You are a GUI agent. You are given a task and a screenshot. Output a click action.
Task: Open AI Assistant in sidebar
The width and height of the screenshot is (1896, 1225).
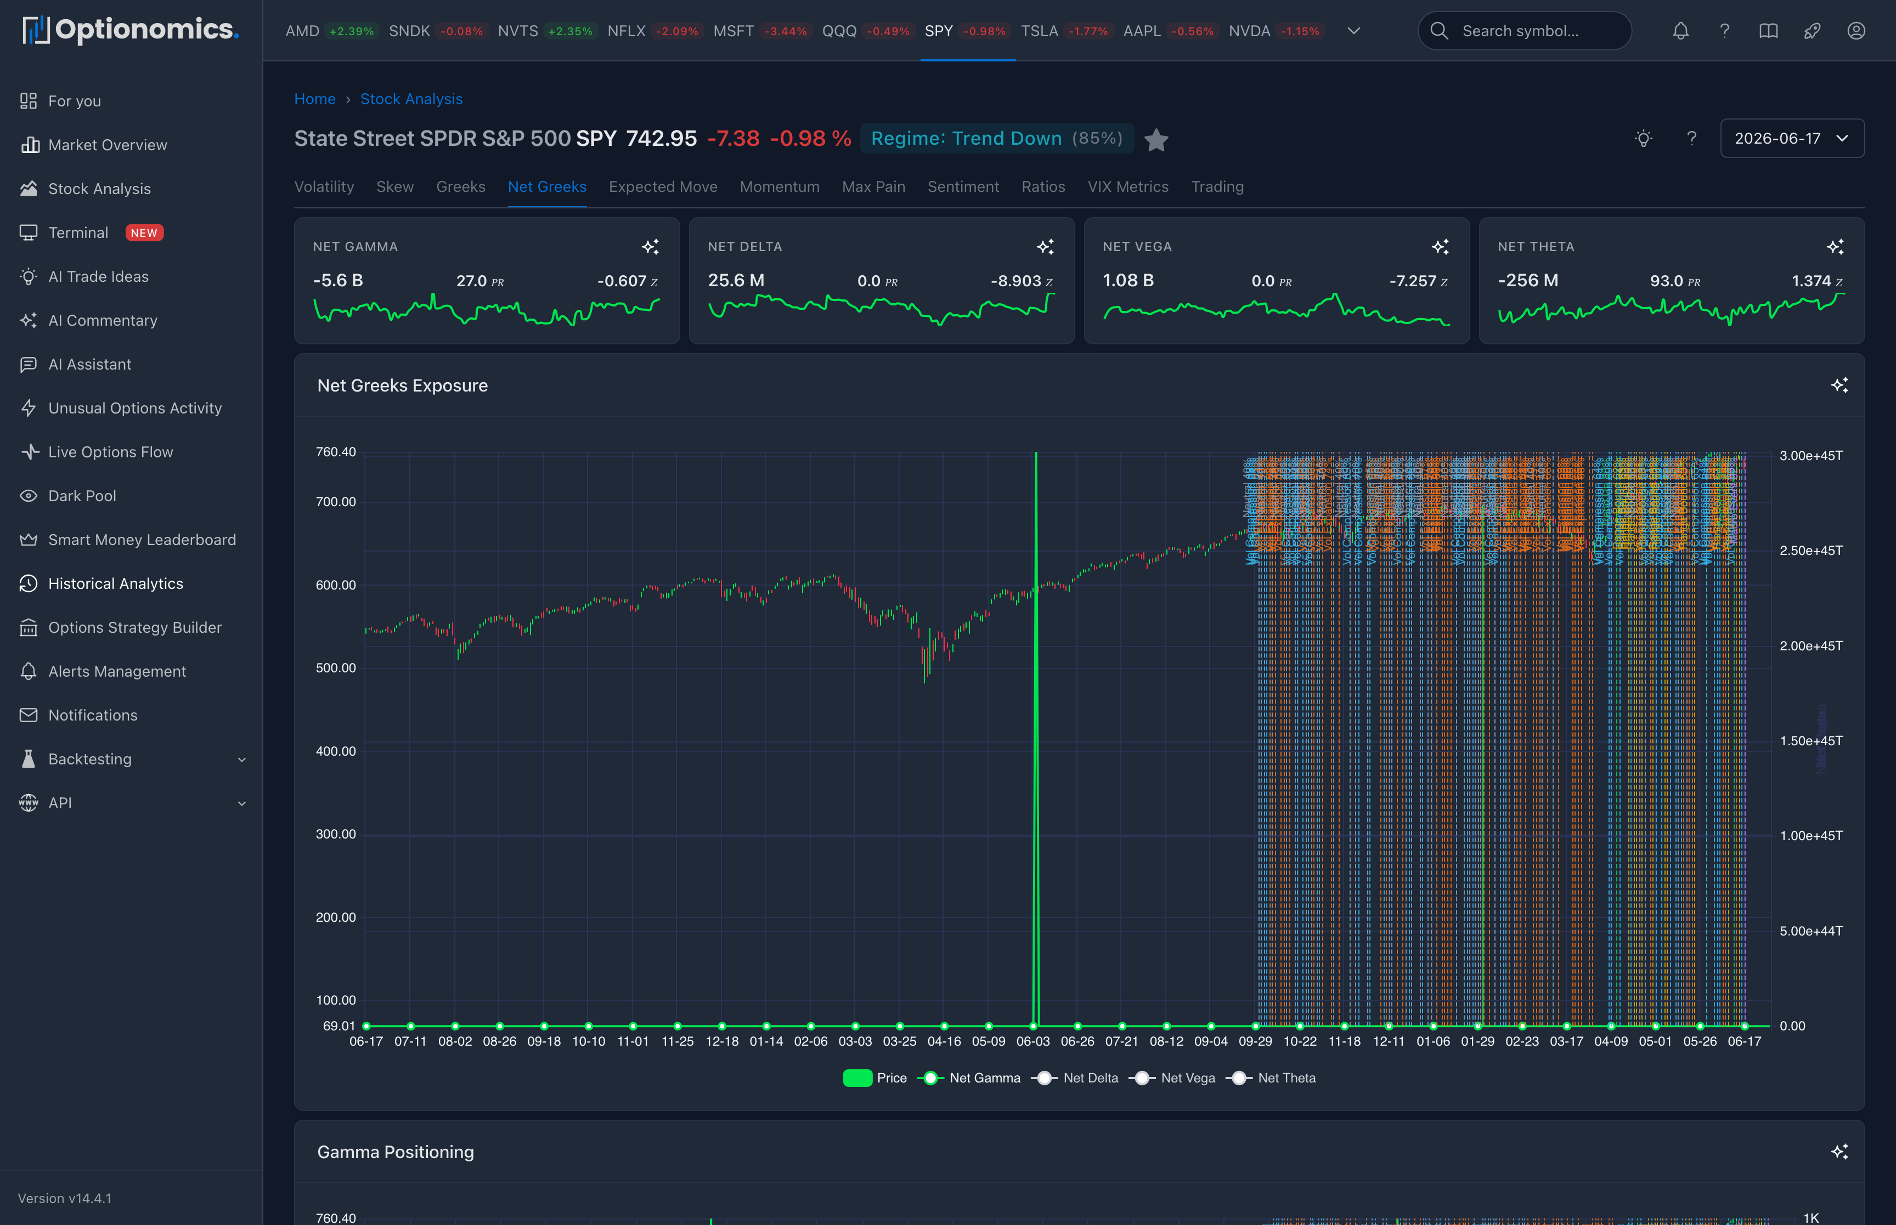(x=131, y=364)
